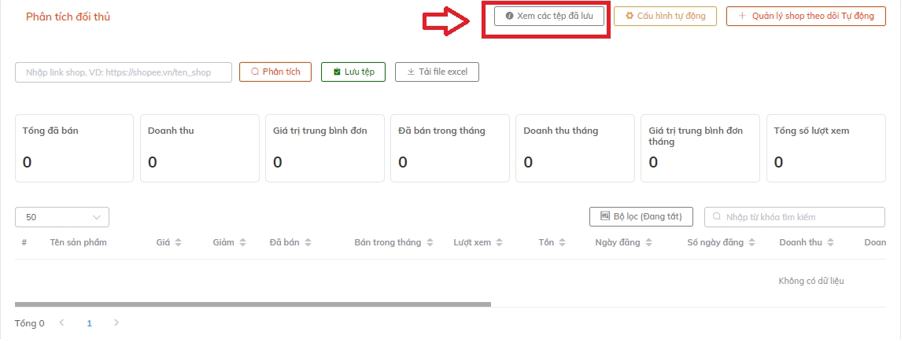
Task: Go to next page chevron in pagination
Action: click(x=116, y=322)
